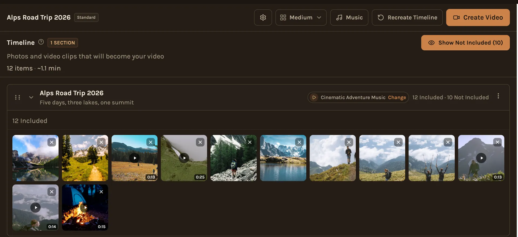
Task: Remove the 0:25 foggy hillside clip
Action: 200,142
